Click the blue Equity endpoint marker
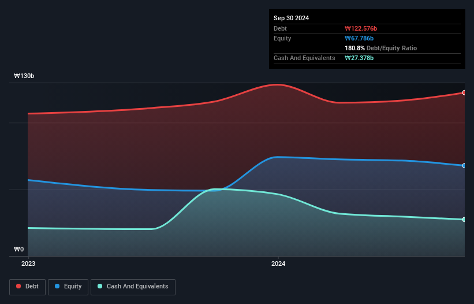The height and width of the screenshot is (304, 474). coord(464,165)
